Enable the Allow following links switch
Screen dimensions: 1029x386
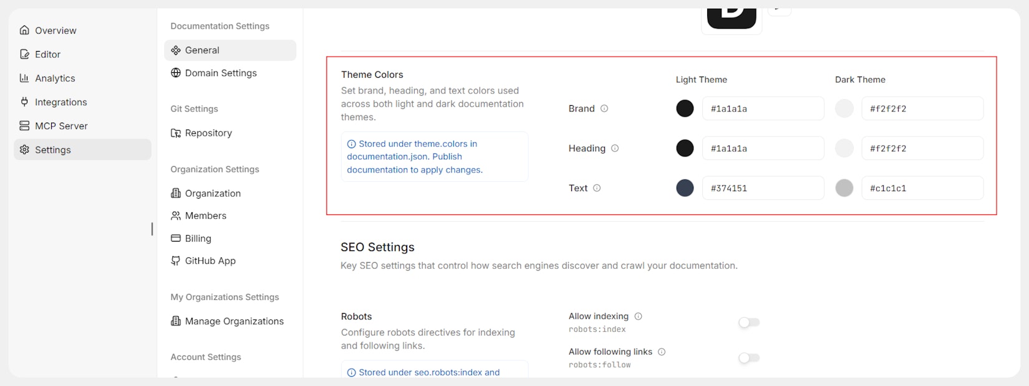tap(749, 358)
